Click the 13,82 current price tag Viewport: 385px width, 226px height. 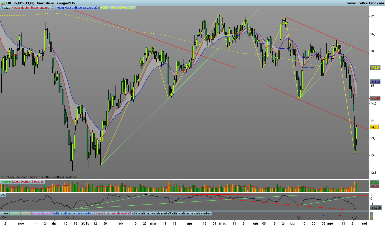(374, 127)
